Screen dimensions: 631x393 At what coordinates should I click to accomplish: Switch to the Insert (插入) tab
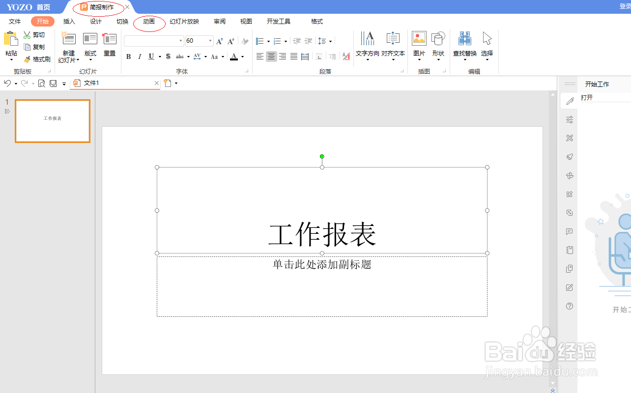(69, 22)
